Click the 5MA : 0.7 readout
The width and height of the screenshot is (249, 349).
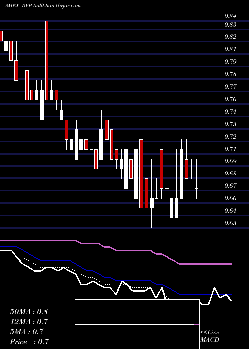[x=27, y=332]
